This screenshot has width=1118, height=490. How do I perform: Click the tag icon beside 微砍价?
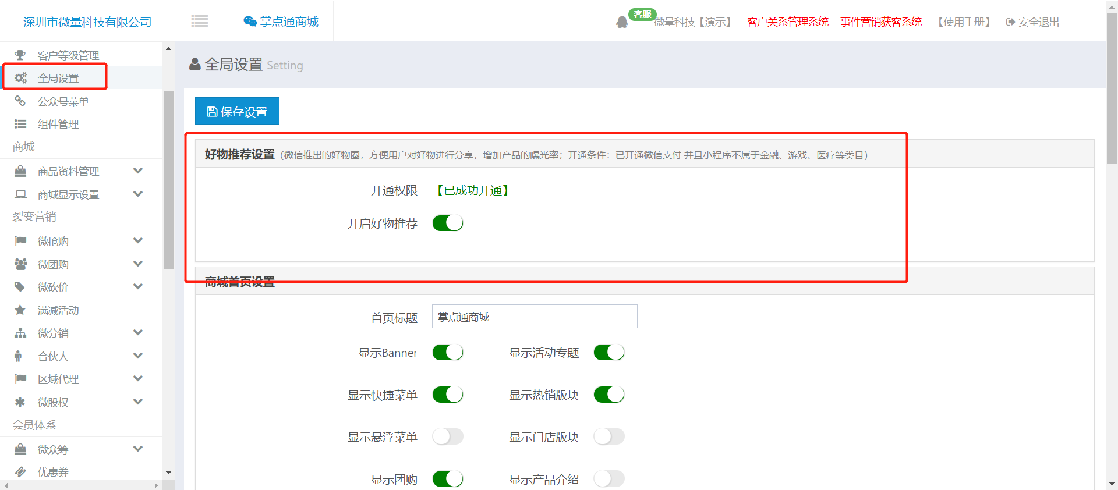click(20, 287)
